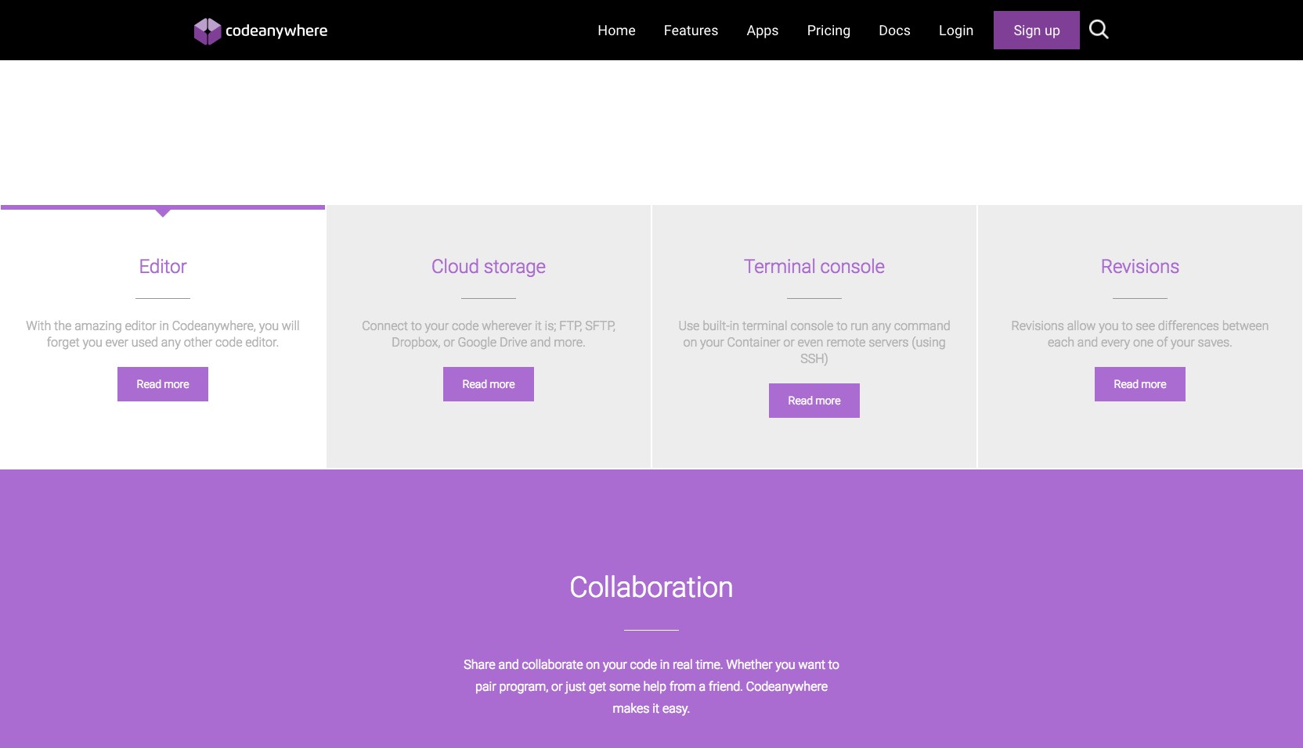Click the Sign up button
This screenshot has width=1303, height=748.
(x=1036, y=31)
